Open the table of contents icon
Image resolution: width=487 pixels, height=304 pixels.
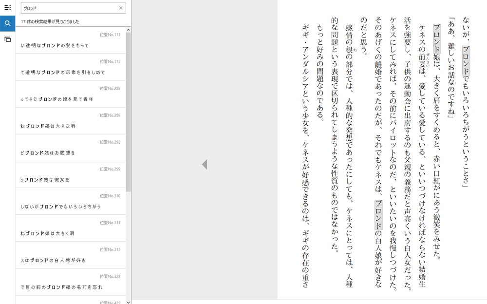[7, 7]
